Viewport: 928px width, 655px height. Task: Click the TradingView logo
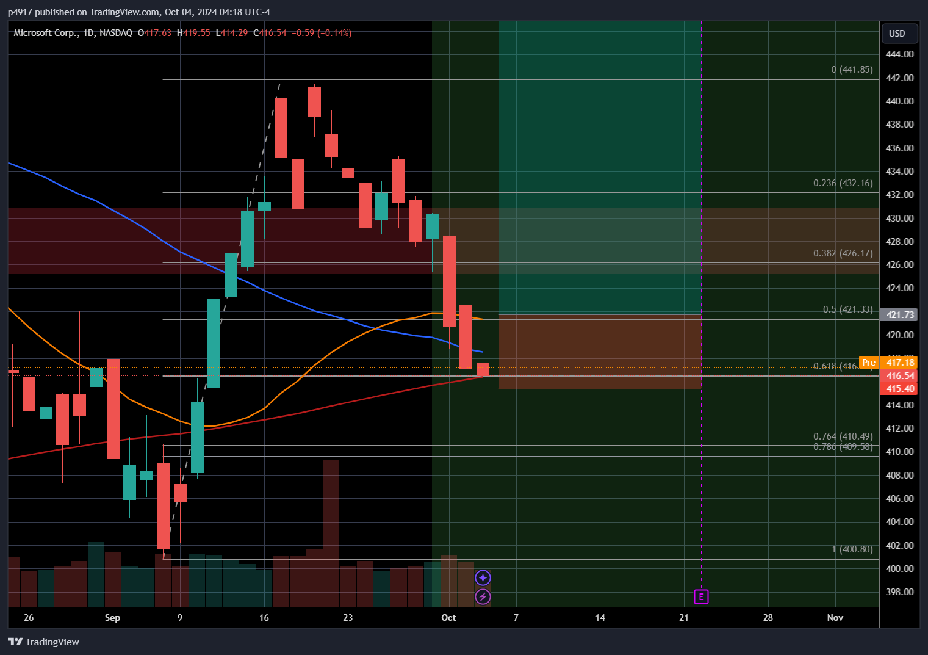(44, 642)
